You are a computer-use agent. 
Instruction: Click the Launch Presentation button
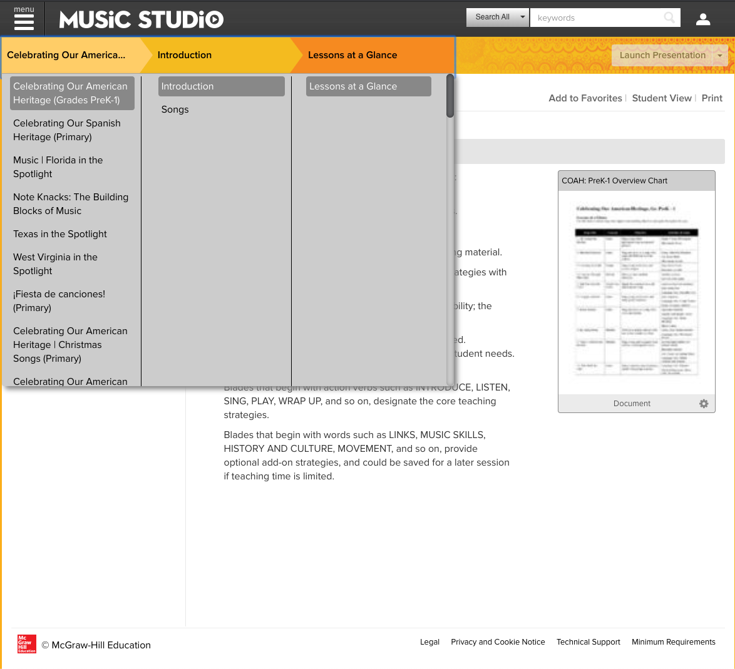point(662,55)
